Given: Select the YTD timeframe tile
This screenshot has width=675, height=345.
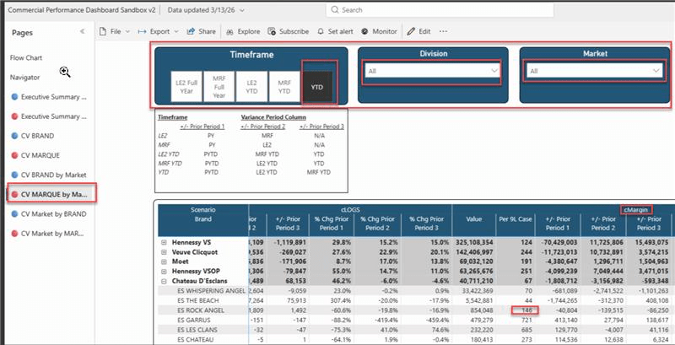Looking at the screenshot, I should click(317, 87).
